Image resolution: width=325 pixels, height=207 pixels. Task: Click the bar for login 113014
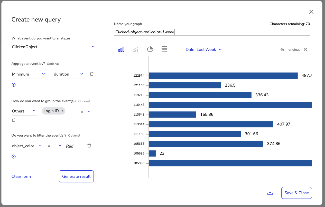click(x=211, y=124)
